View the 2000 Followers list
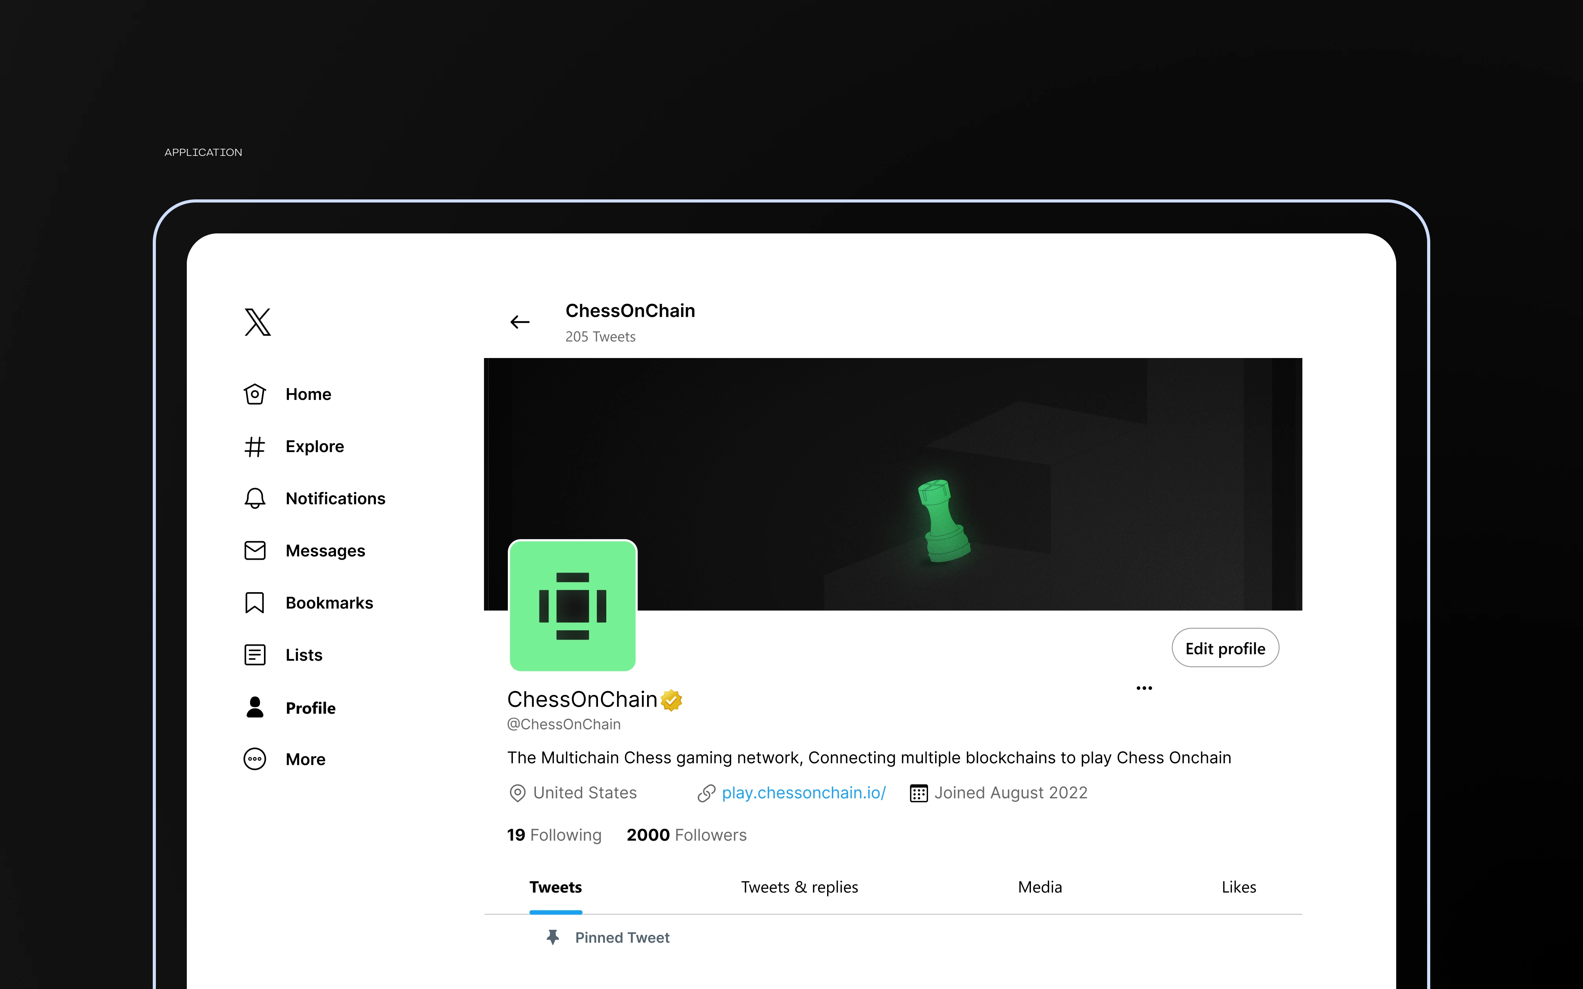This screenshot has width=1583, height=989. pos(686,835)
